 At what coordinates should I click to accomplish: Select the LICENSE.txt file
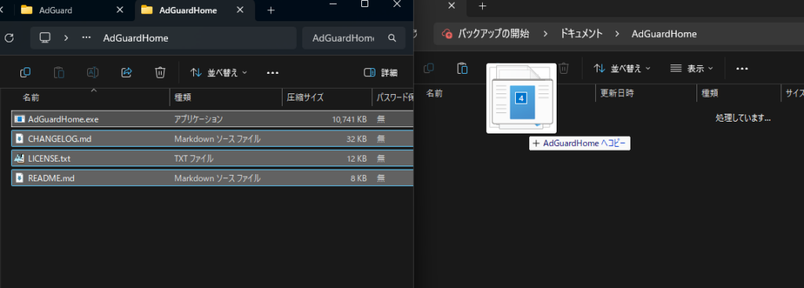pyautogui.click(x=212, y=159)
